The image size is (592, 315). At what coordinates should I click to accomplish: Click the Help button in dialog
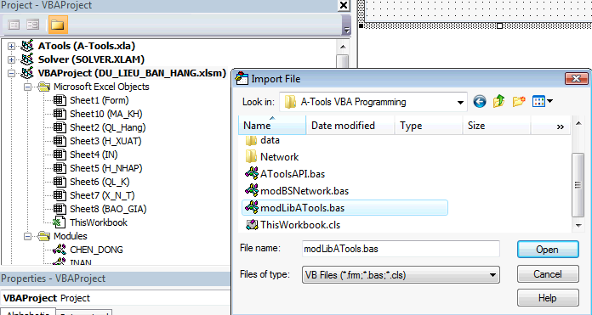[548, 298]
